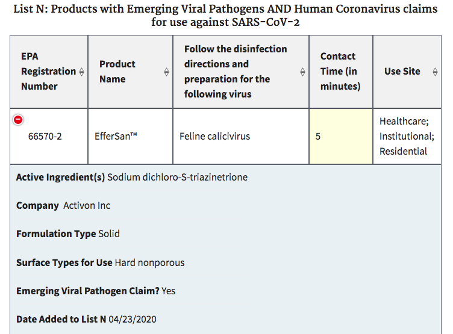Click the sort arrows beside EPA Registration Number
453x334 pixels.
81,72
